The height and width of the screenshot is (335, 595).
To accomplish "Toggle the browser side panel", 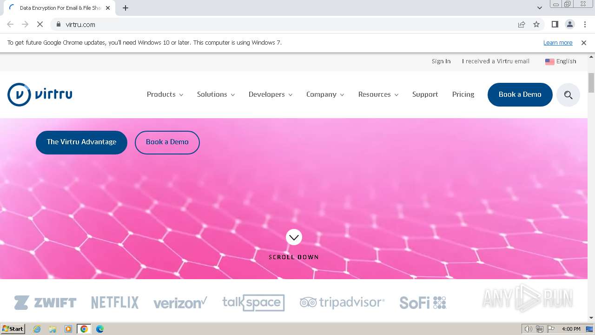I will click(x=555, y=24).
